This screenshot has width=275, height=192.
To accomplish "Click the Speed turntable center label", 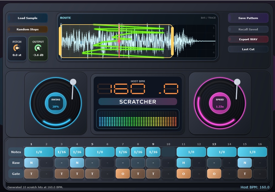I will pos(220,103).
